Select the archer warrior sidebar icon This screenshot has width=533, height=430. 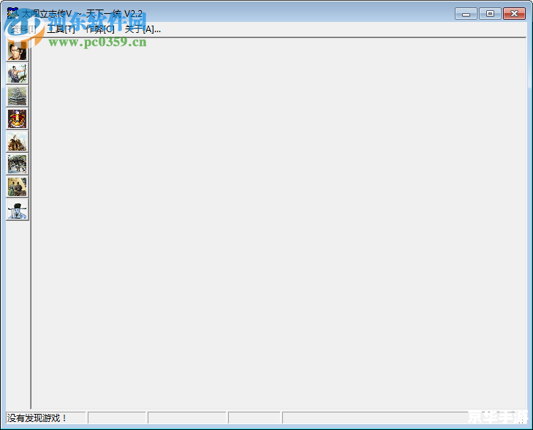click(18, 73)
